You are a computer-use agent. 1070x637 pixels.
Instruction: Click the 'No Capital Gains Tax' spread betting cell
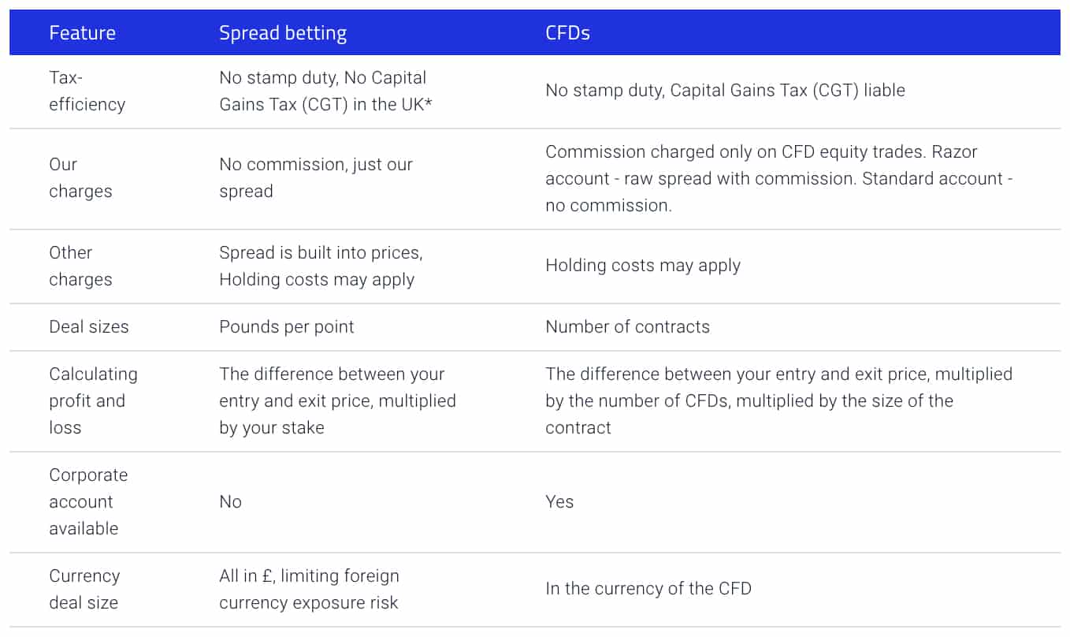(x=322, y=91)
